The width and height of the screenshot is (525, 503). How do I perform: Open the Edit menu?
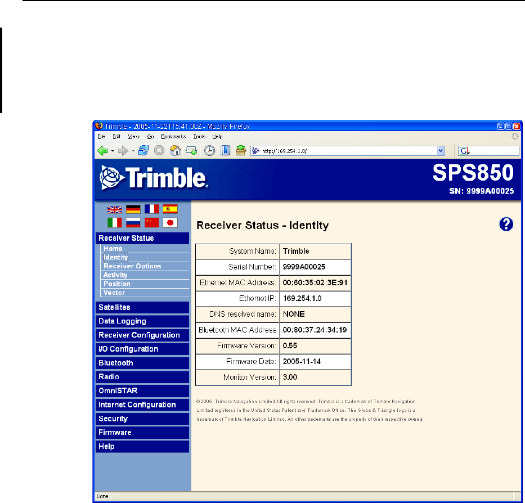coord(116,137)
